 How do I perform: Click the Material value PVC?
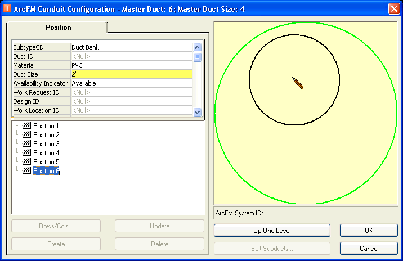131,65
